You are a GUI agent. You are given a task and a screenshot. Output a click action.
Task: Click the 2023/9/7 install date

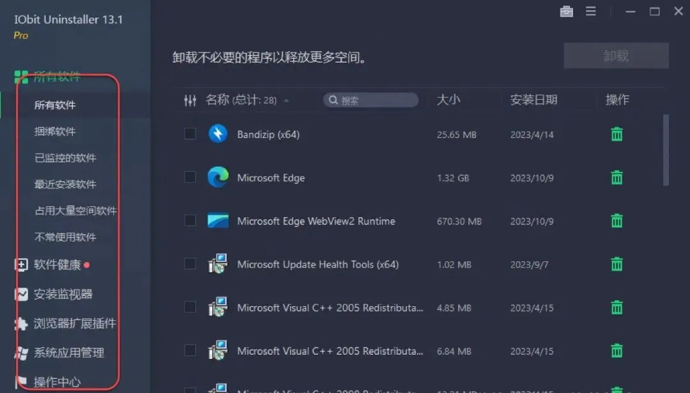[x=530, y=265]
